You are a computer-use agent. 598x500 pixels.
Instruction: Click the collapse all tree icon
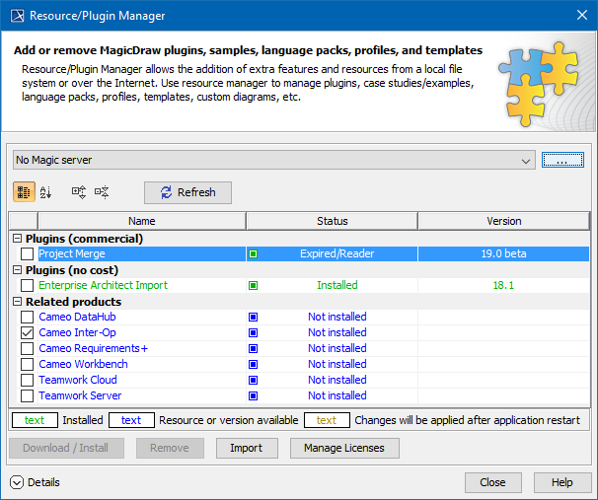coord(102,191)
